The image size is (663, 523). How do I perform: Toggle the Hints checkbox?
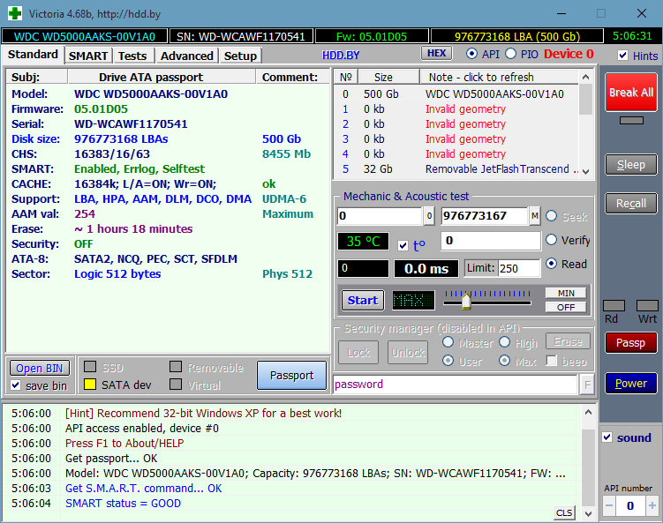pyautogui.click(x=622, y=56)
